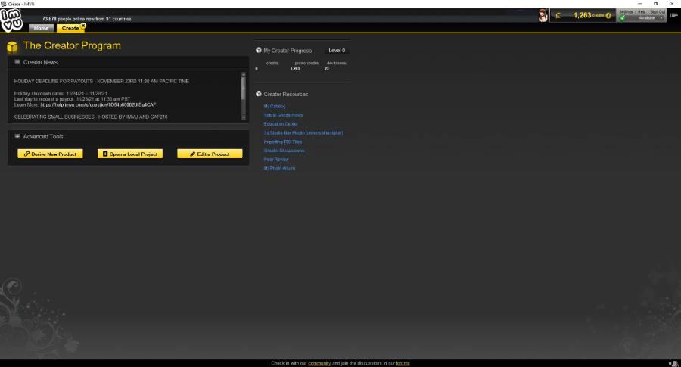
Task: Click the Celebrating Small Businesses headline
Action: pos(90,117)
